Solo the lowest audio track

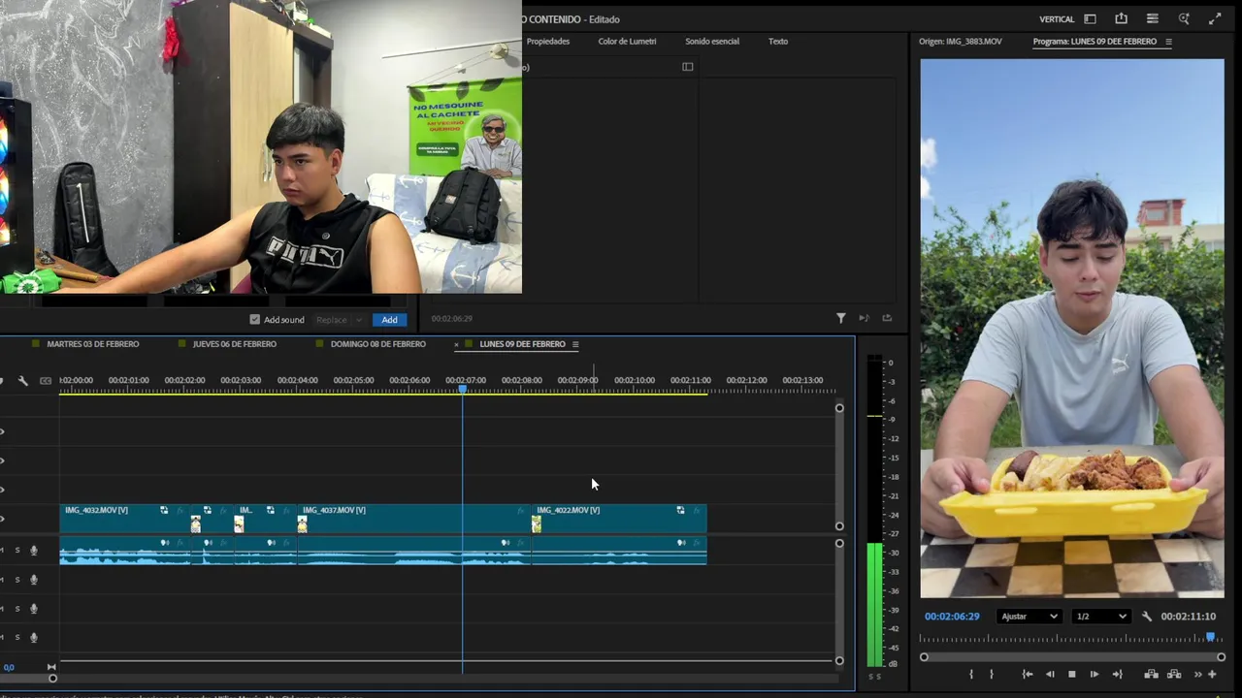coord(16,638)
